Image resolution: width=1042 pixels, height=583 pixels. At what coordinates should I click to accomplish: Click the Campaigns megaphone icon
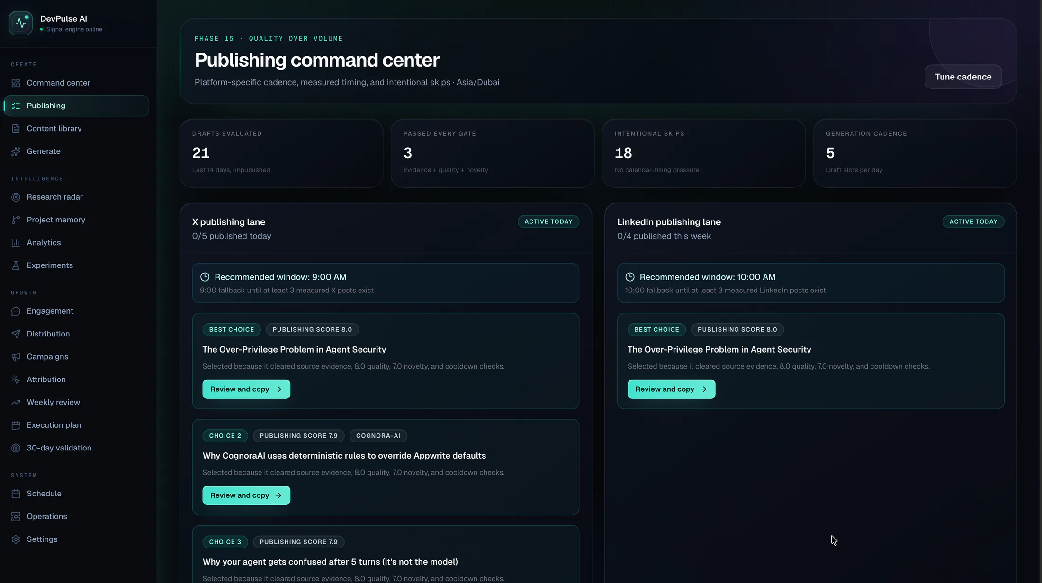pos(16,357)
